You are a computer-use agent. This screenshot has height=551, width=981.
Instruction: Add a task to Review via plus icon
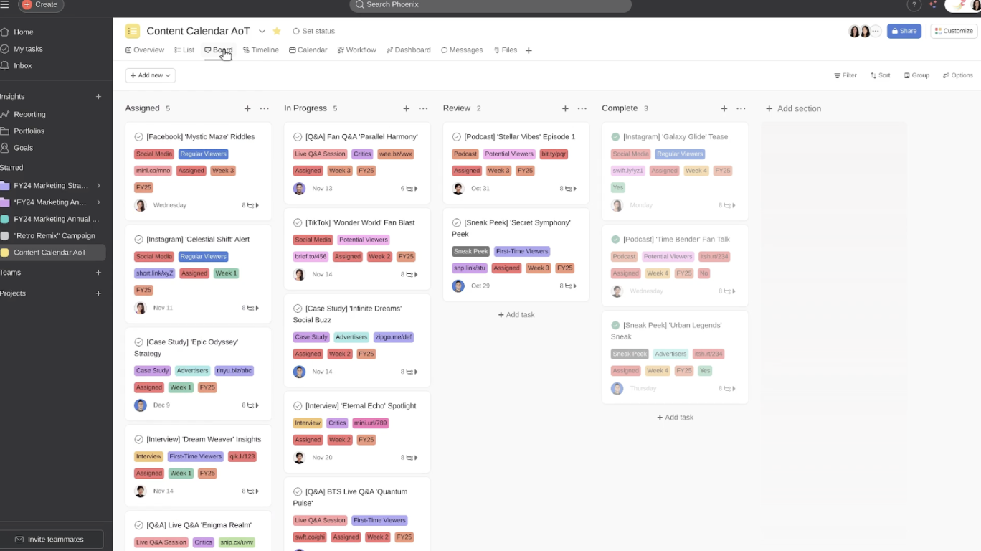(565, 108)
